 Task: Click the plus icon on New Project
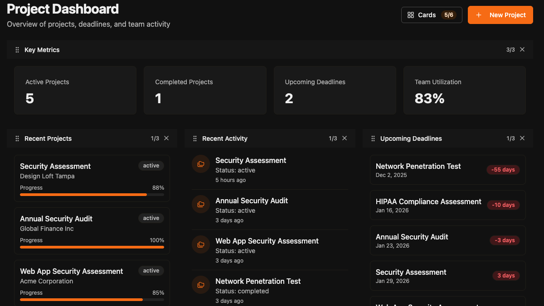(x=479, y=14)
